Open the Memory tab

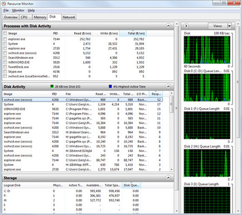tap(40, 17)
